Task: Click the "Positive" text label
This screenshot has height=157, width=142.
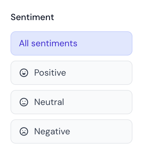Action: pyautogui.click(x=50, y=73)
